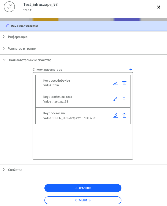
Task: Delete the docker.env property
Action: tap(124, 116)
